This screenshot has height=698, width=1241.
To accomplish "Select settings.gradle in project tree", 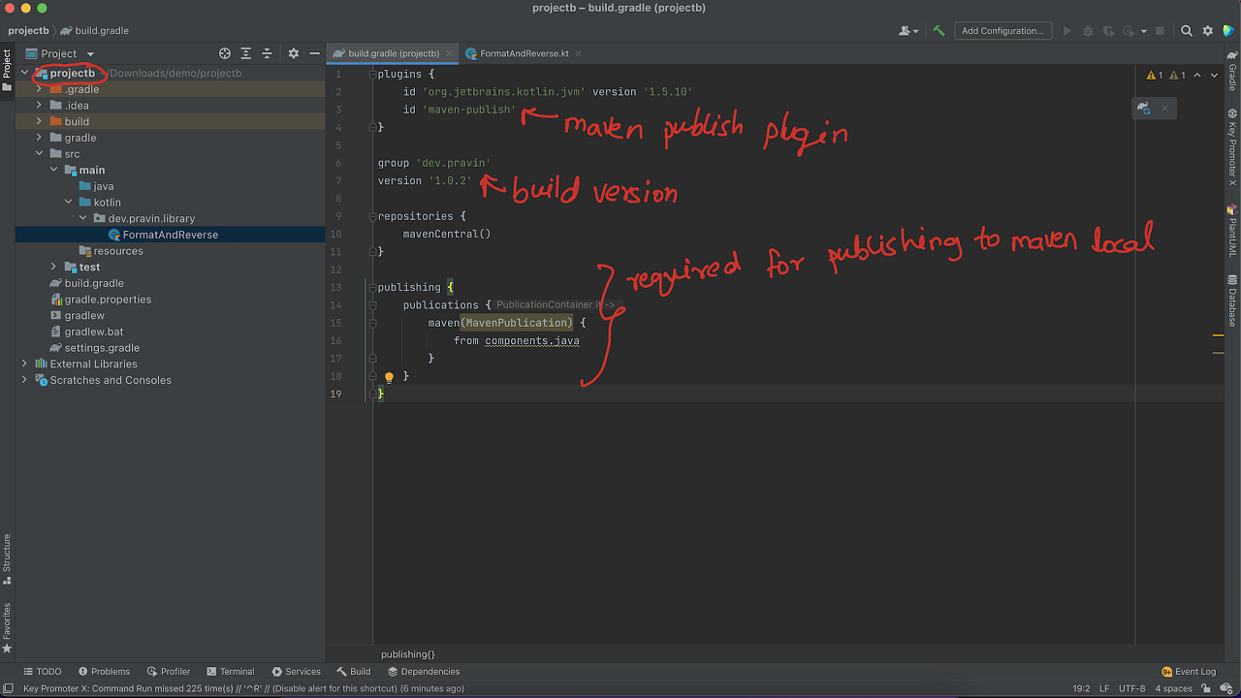I will [x=102, y=348].
